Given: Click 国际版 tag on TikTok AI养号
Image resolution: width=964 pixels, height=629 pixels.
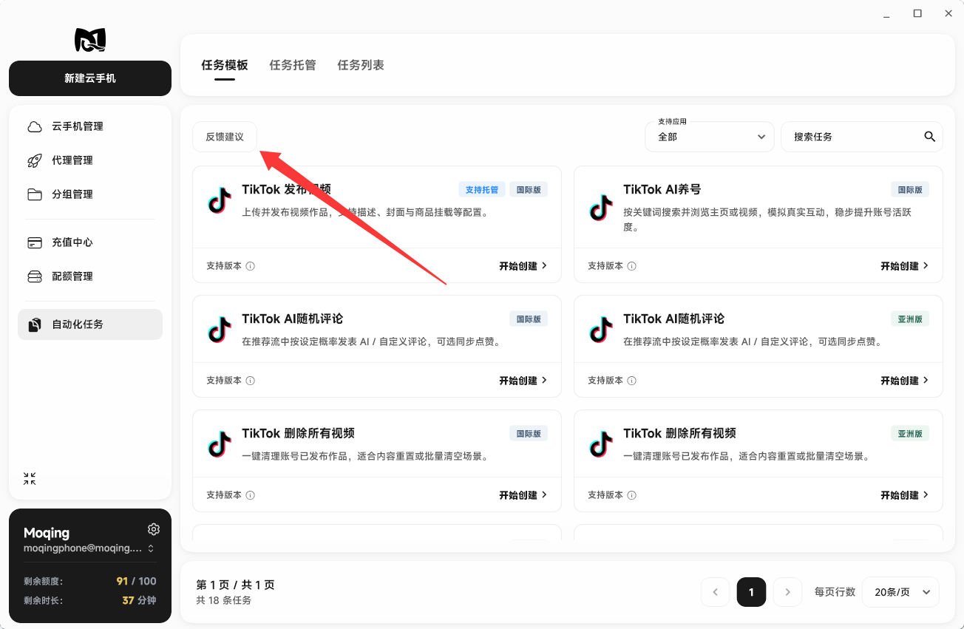Looking at the screenshot, I should point(910,190).
